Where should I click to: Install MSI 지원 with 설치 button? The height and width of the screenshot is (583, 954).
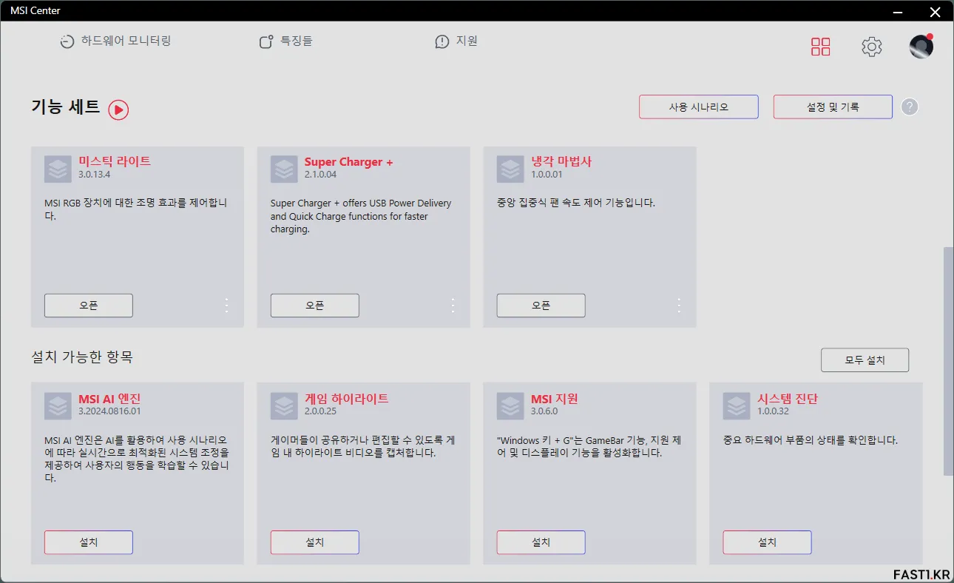coord(541,542)
